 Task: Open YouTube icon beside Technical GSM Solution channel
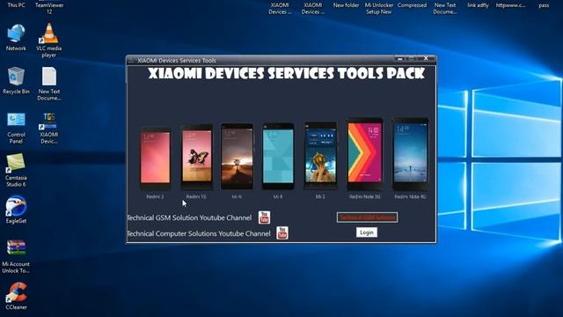point(264,217)
